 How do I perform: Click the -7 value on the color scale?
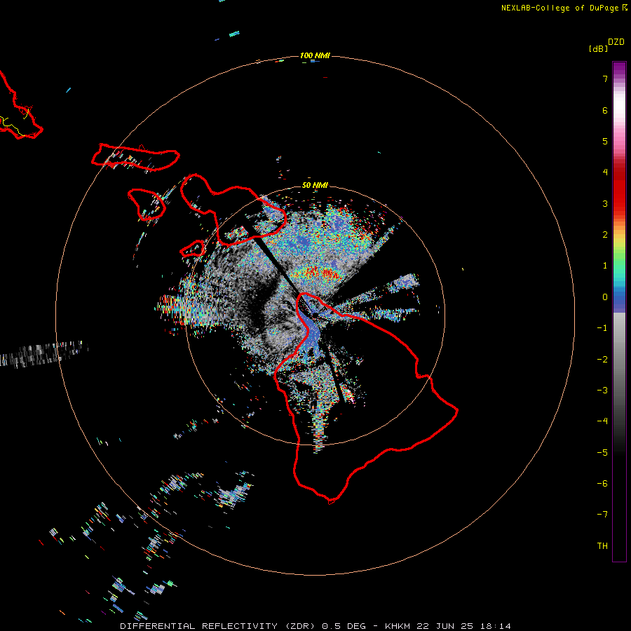602,515
